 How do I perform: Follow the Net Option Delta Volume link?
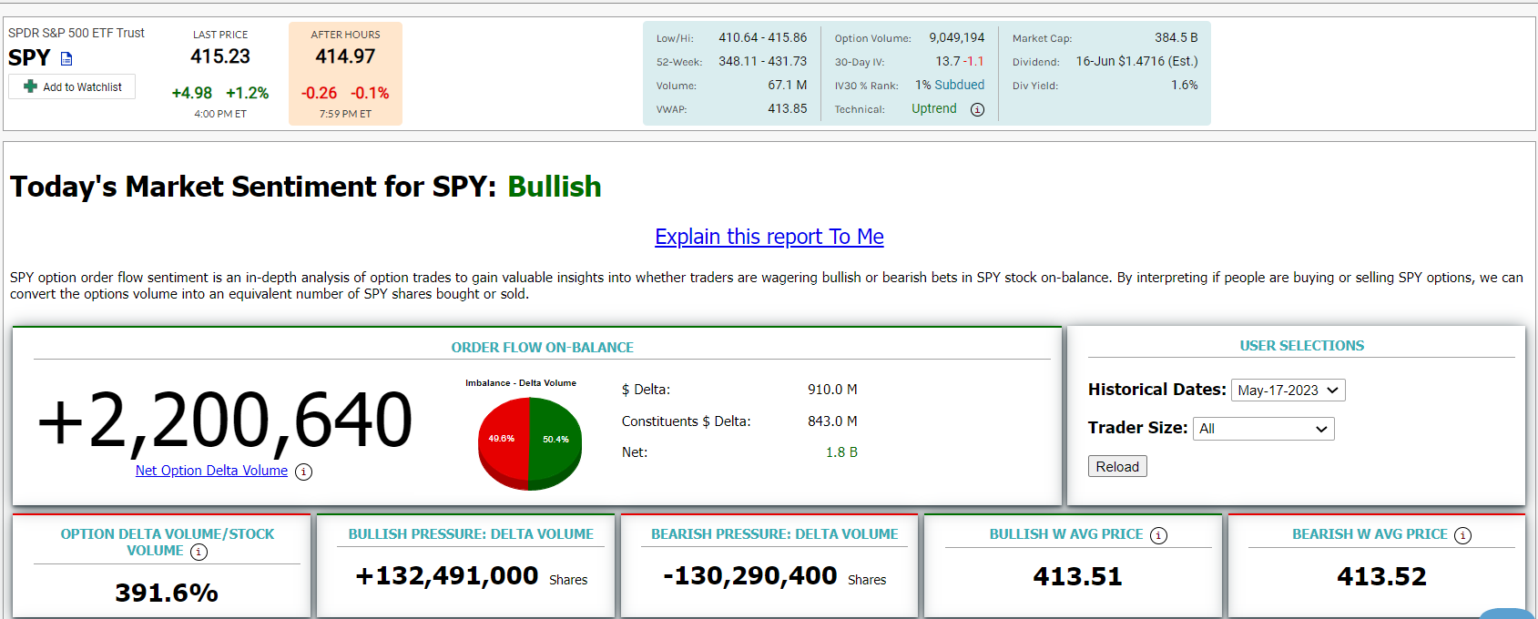tap(211, 471)
